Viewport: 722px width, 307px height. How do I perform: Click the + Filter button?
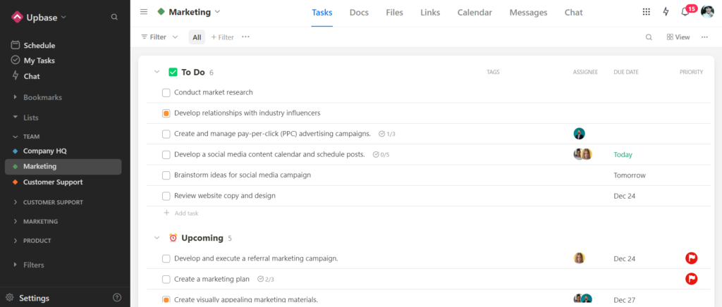pyautogui.click(x=222, y=37)
